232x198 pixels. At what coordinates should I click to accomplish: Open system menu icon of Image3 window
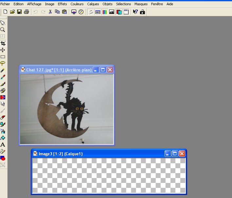pos(35,154)
